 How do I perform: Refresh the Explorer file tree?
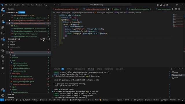[47, 39]
